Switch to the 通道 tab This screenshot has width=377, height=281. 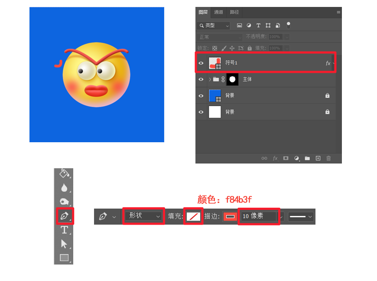218,12
